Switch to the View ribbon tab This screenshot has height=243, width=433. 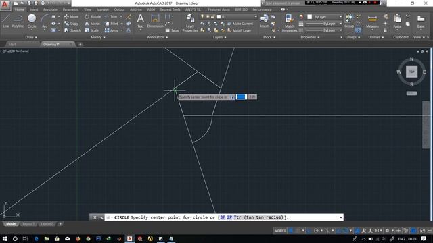pos(87,9)
